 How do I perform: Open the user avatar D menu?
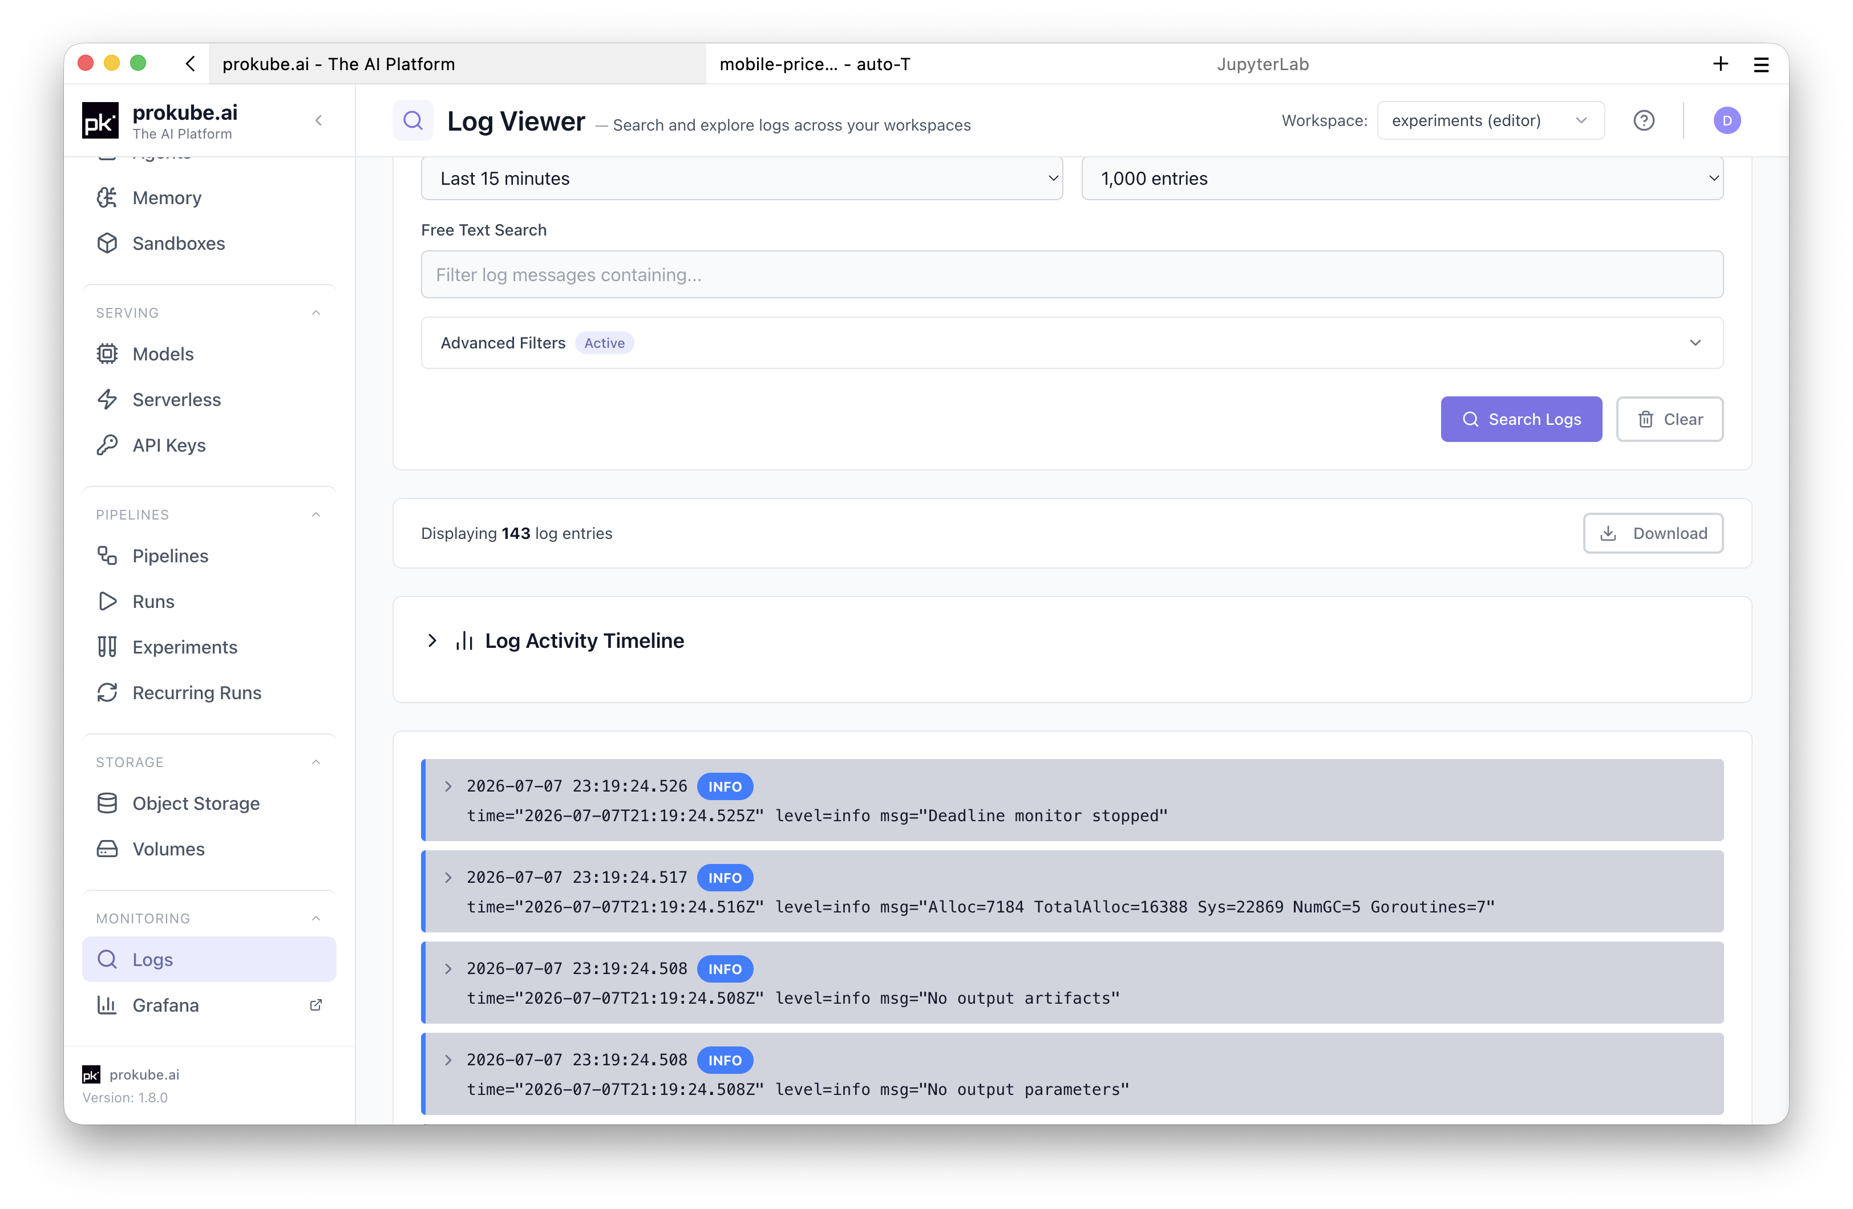(1727, 121)
